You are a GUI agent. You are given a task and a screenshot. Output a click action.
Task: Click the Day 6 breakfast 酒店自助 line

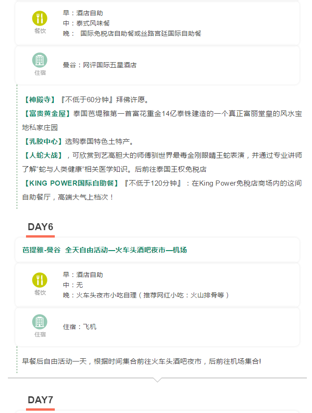tap(83, 275)
